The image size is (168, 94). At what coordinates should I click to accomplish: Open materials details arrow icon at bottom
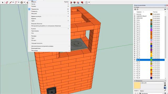(165, 93)
